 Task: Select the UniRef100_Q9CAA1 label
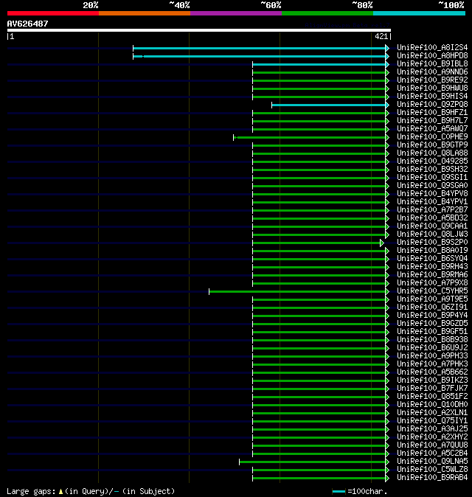(x=432, y=226)
